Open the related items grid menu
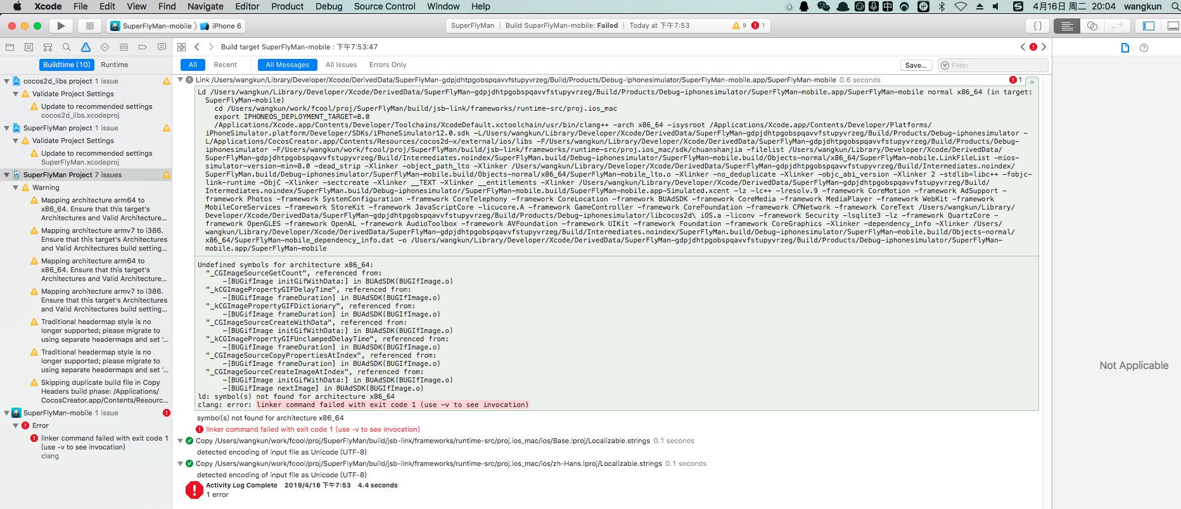 182,47
